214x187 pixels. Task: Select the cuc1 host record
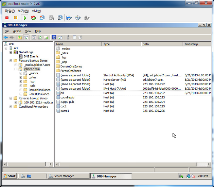(64, 106)
